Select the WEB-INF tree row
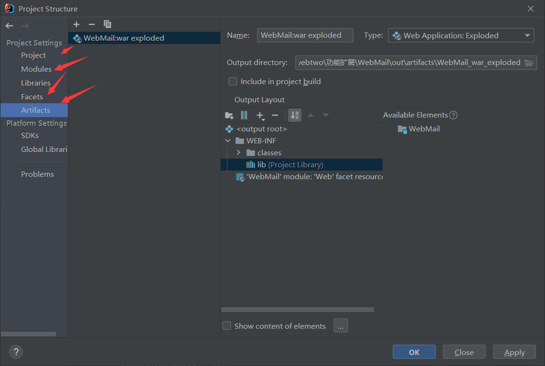Screen dimensions: 545x366 coord(302,141)
